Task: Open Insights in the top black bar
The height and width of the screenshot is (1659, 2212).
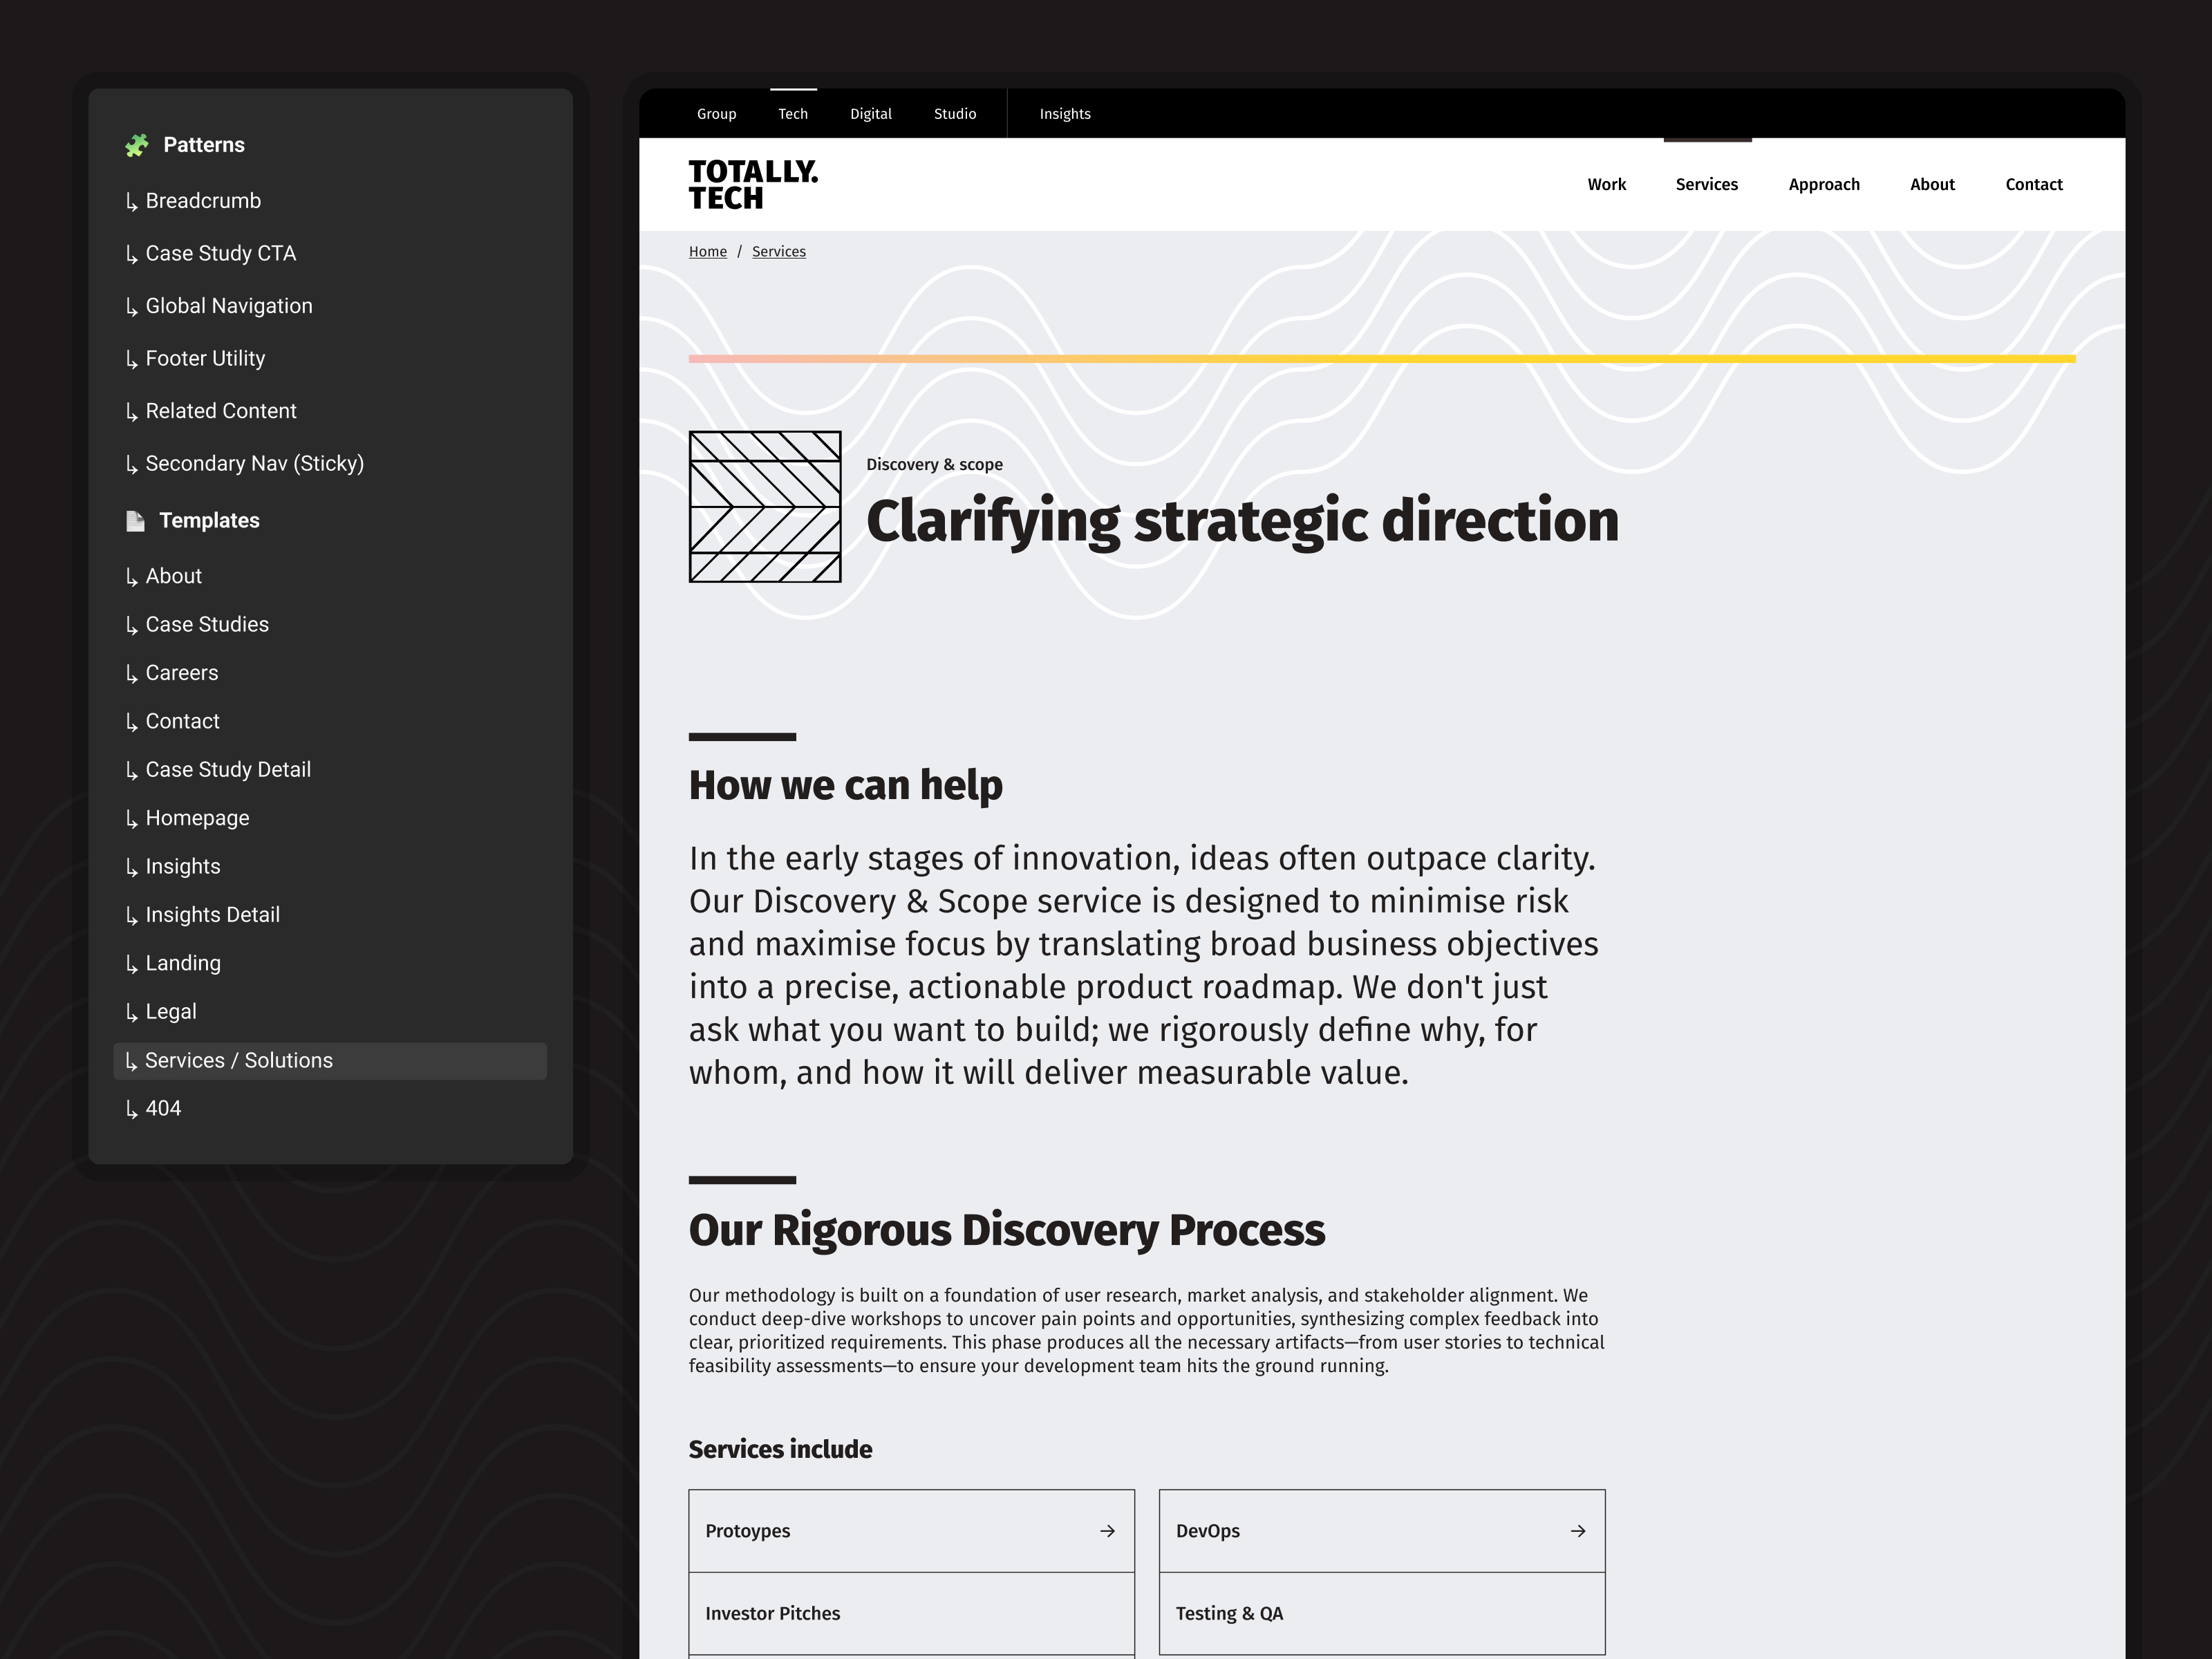Action: coord(1064,114)
